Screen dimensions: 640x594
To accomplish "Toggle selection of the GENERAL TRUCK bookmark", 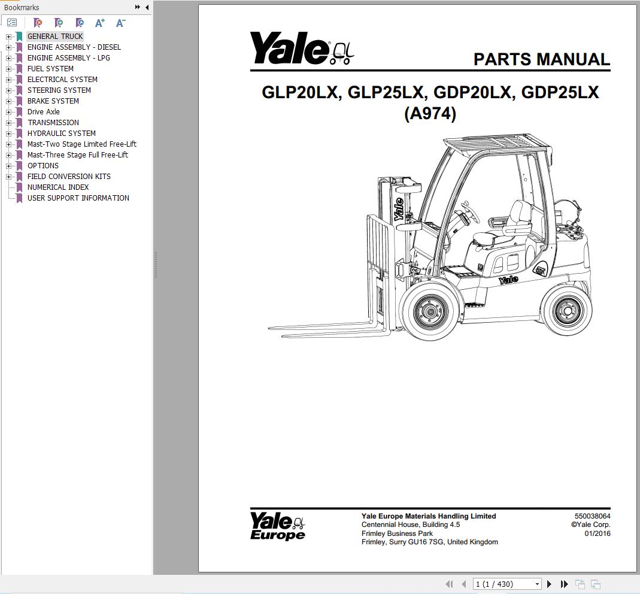I will point(55,36).
